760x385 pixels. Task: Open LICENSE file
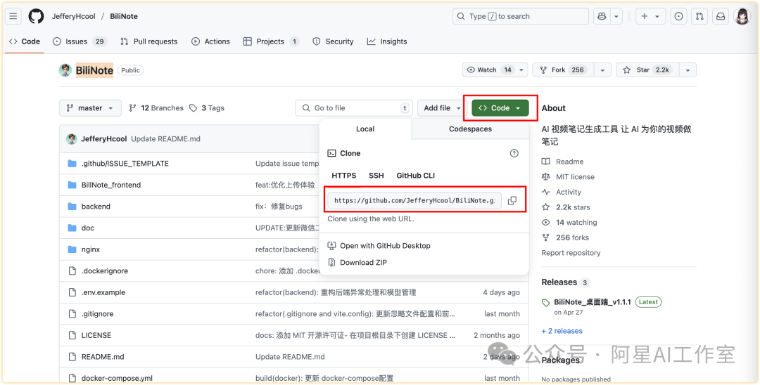96,335
